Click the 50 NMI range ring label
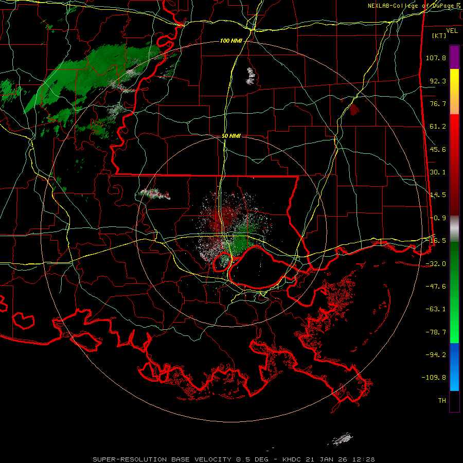This screenshot has width=463, height=463. coord(231,136)
